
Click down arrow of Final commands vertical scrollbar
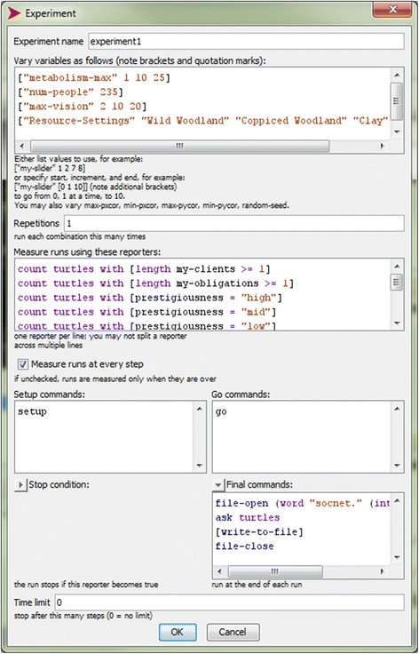click(398, 557)
